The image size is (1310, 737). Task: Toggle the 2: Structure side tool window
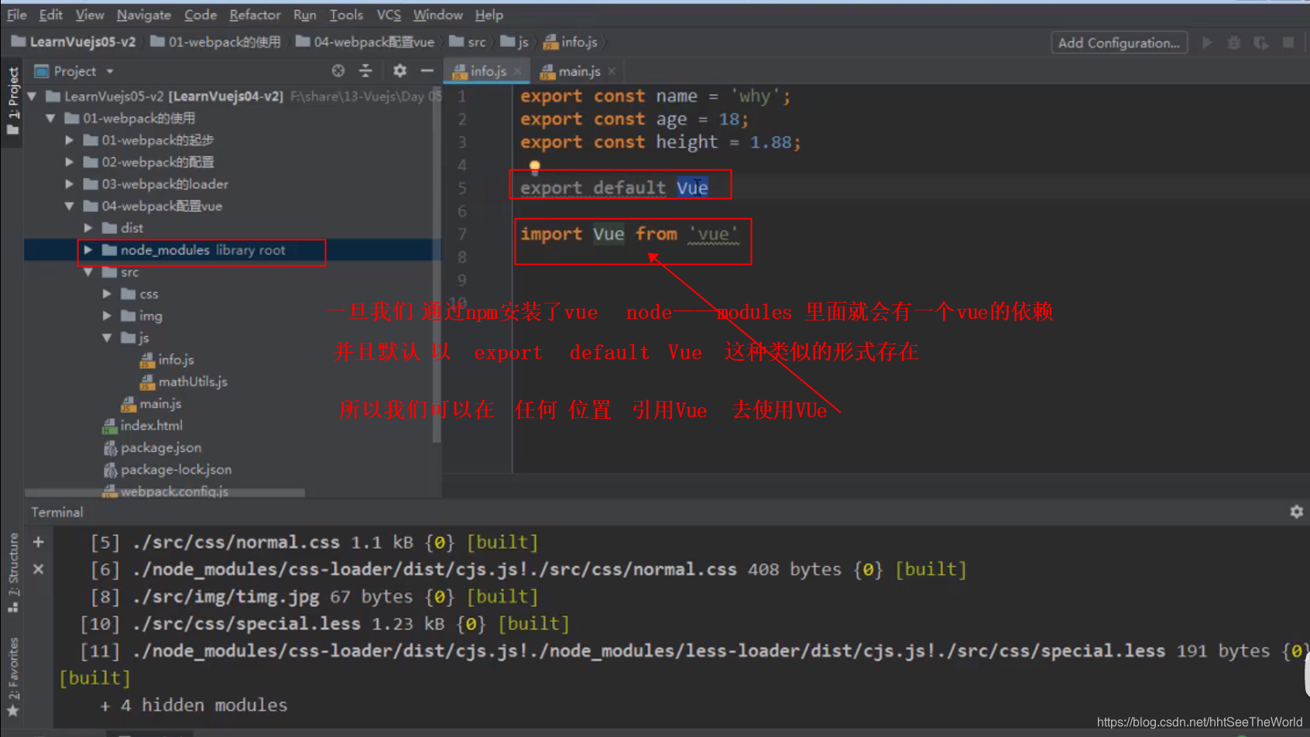coord(12,573)
